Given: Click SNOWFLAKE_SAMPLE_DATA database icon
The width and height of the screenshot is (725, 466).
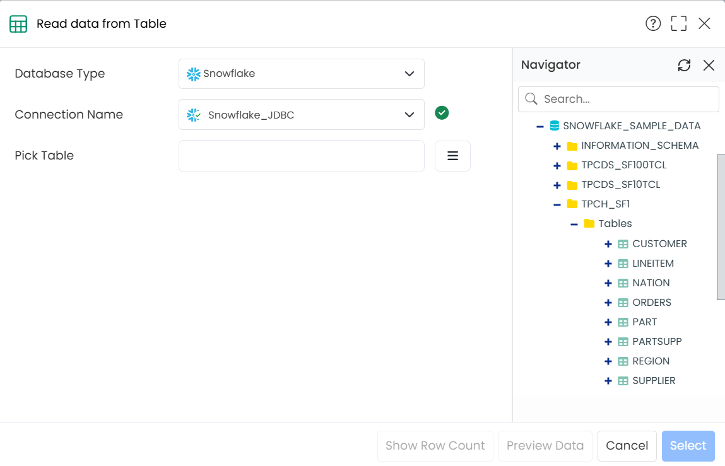Looking at the screenshot, I should [x=555, y=125].
